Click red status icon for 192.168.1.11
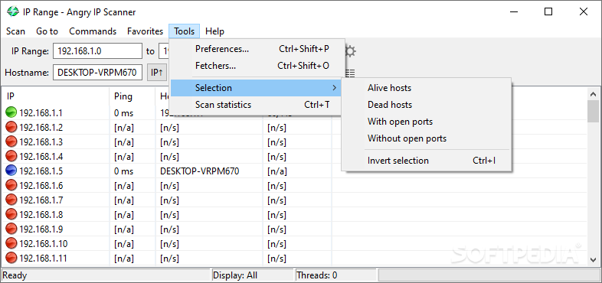Image resolution: width=602 pixels, height=283 pixels. 11,258
